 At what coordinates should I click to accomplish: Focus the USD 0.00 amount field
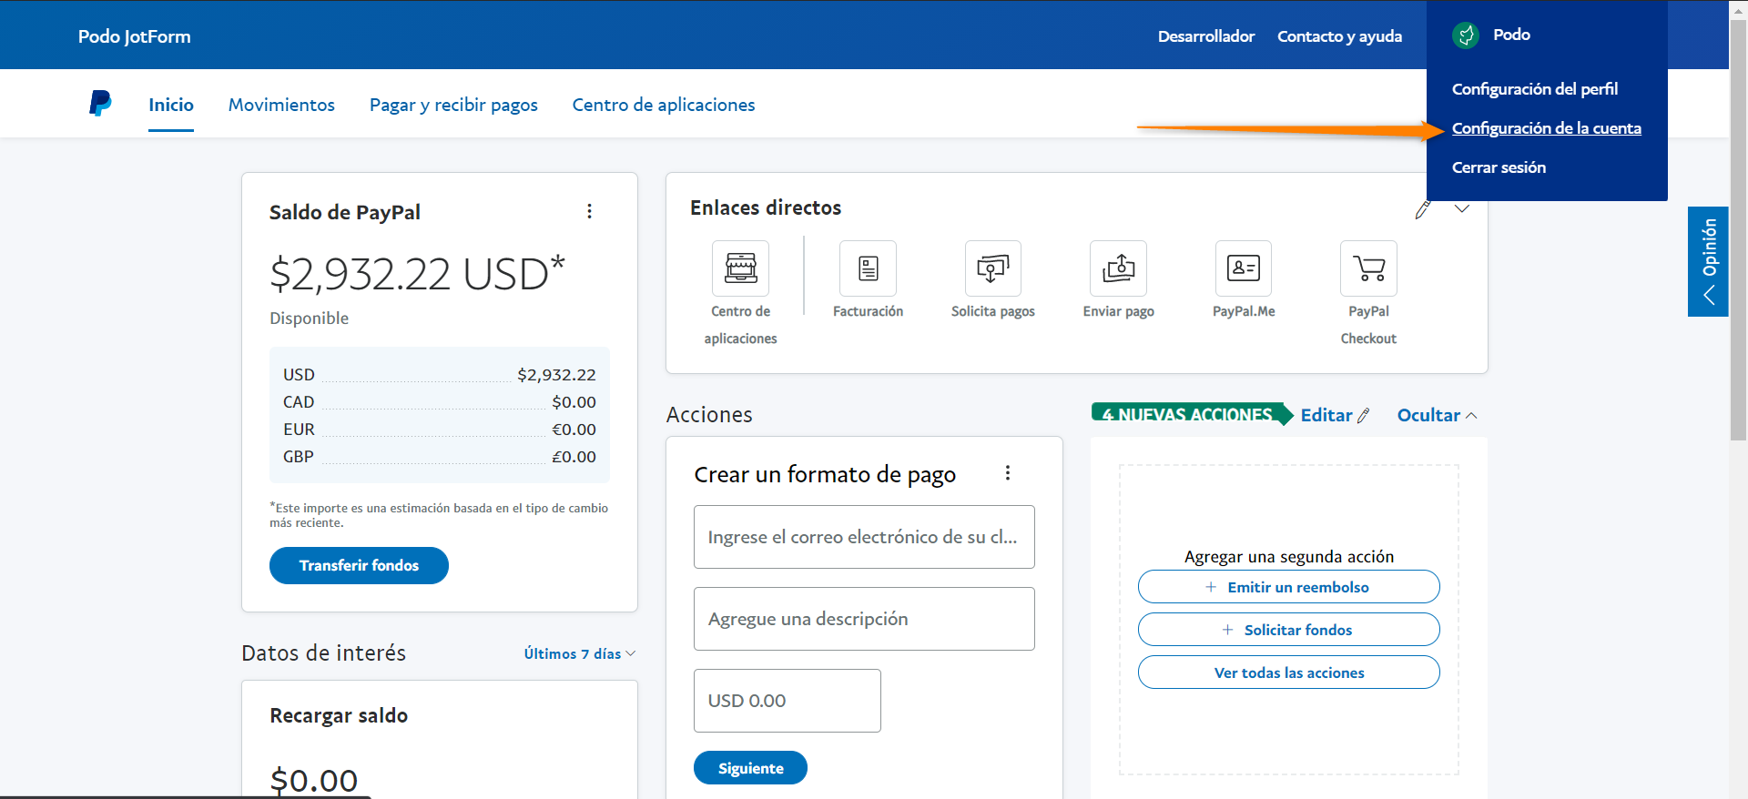788,701
